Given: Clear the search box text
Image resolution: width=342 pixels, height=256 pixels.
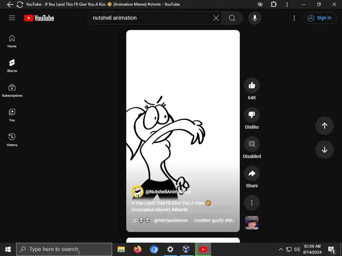Looking at the screenshot, I should (216, 18).
